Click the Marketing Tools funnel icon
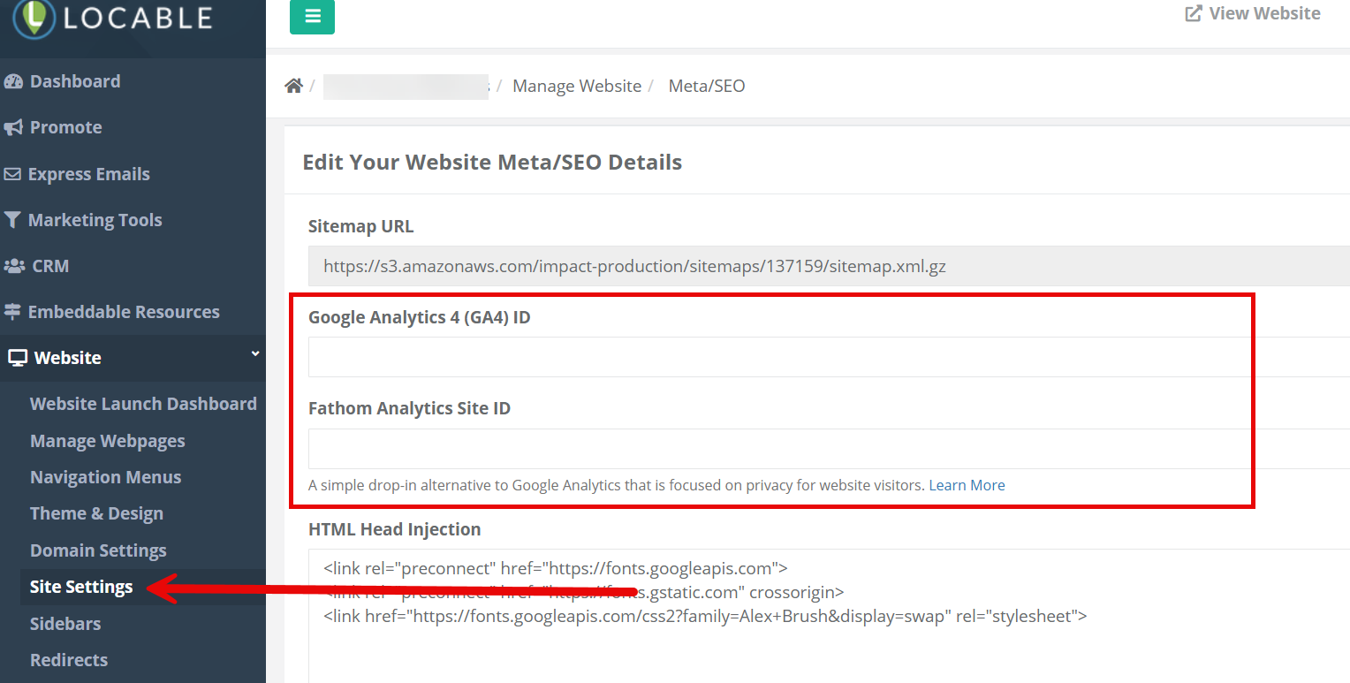The width and height of the screenshot is (1350, 683). point(12,220)
